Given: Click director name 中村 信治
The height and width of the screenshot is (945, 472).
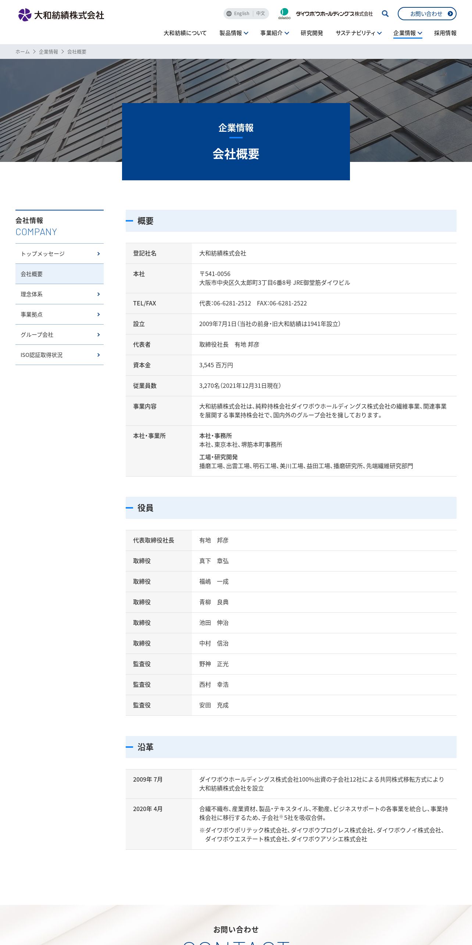Looking at the screenshot, I should pyautogui.click(x=214, y=643).
